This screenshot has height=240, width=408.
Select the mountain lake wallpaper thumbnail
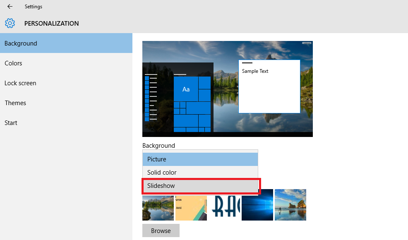click(158, 207)
